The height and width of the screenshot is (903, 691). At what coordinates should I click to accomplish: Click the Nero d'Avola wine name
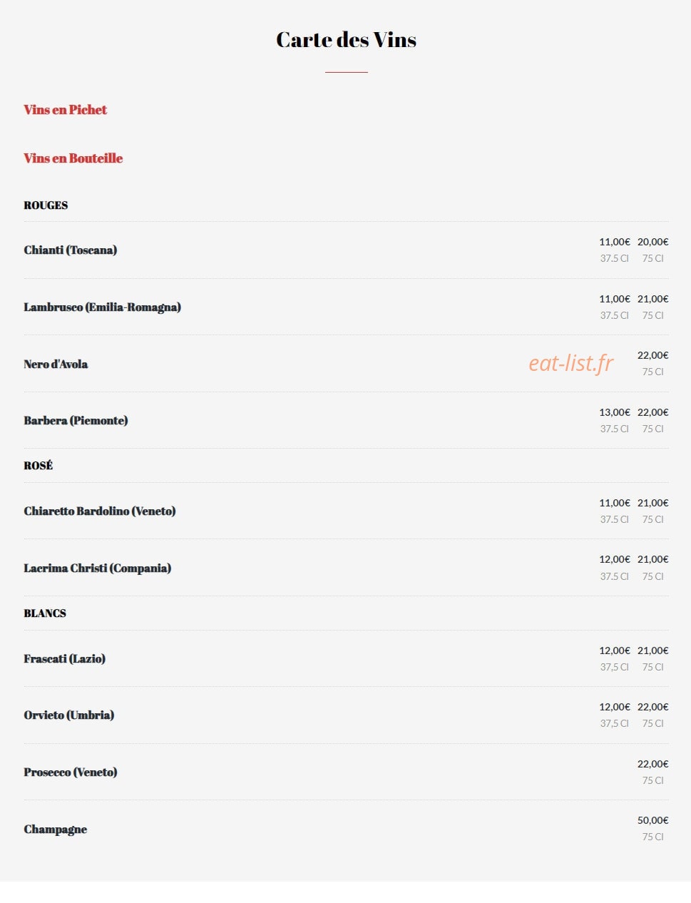pyautogui.click(x=56, y=364)
